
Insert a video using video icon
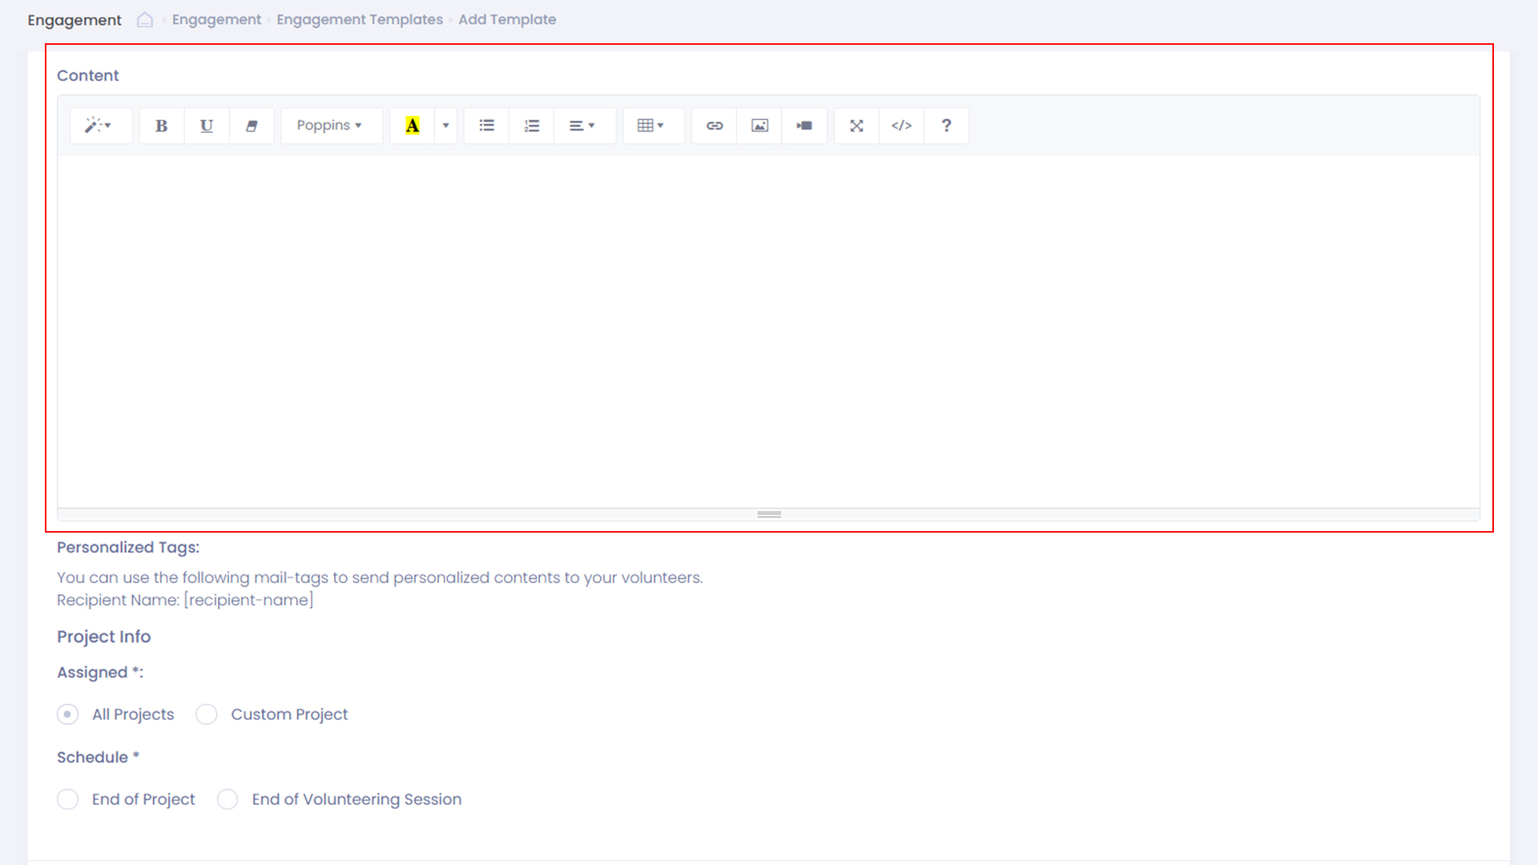804,126
